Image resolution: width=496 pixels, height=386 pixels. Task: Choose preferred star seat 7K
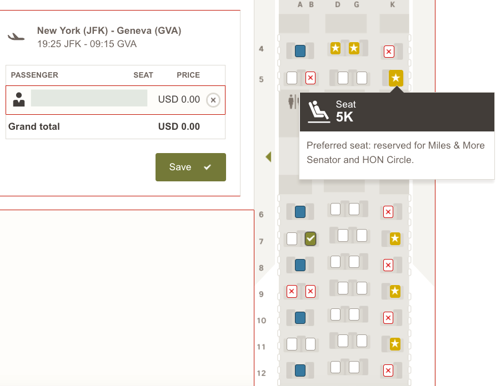395,238
